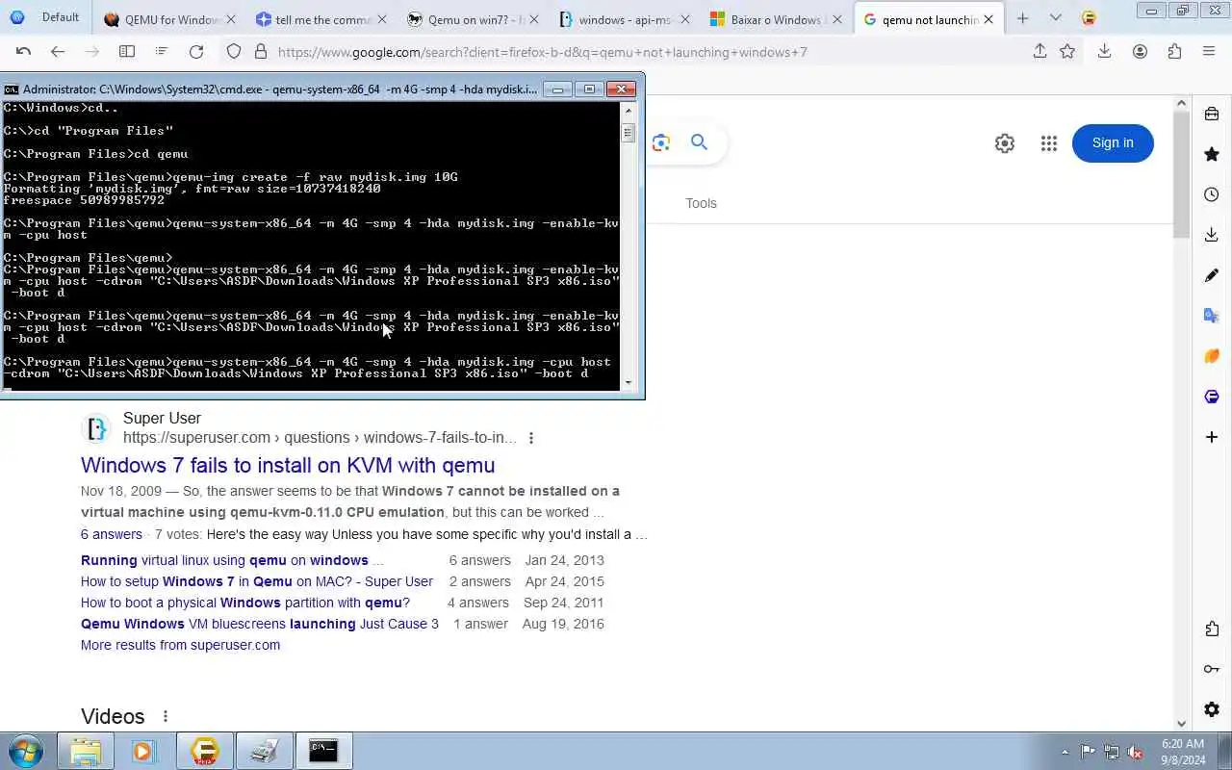This screenshot has height=770, width=1232.
Task: Click the cmd window scrollbar up arrow
Action: tap(629, 109)
